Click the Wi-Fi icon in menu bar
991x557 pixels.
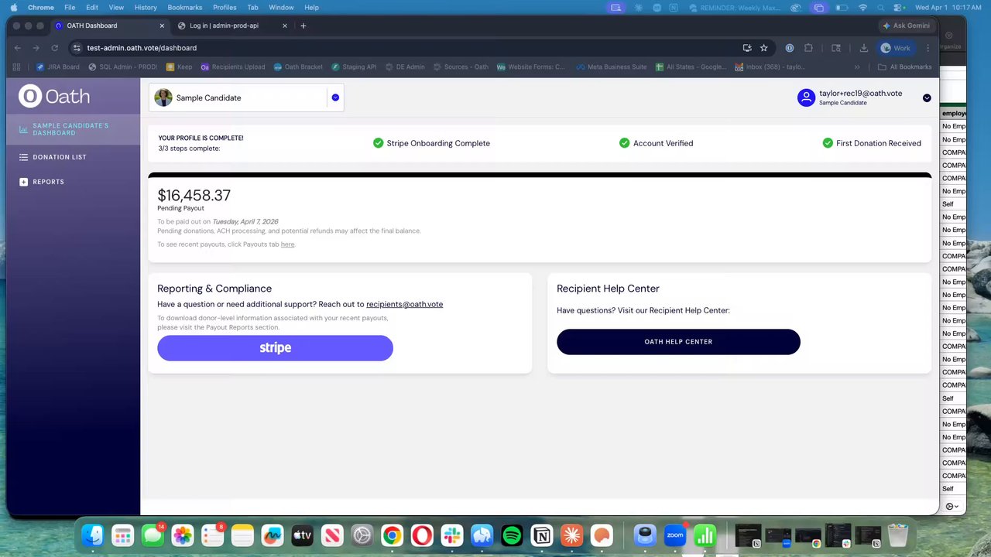tap(862, 7)
